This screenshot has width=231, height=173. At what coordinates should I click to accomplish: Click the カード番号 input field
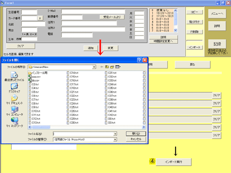pos(29,18)
